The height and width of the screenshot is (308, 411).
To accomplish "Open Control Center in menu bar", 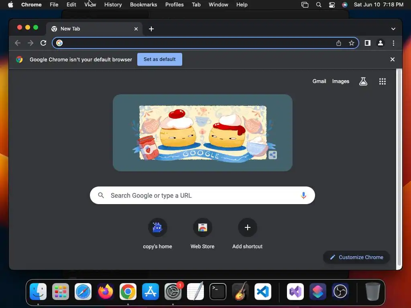I will [332, 4].
